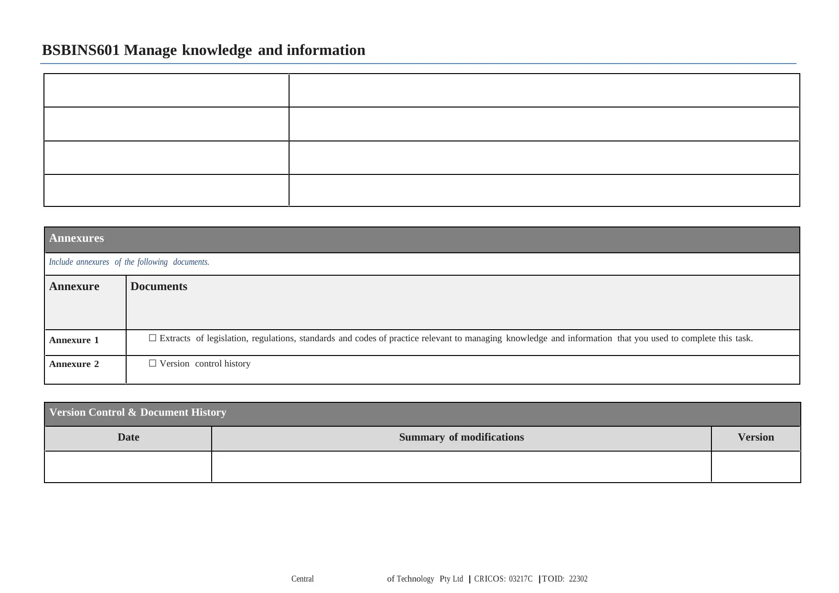Click the word 'Central' in the footer
Image resolution: width=839 pixels, height=593 pixels.
coord(302,579)
